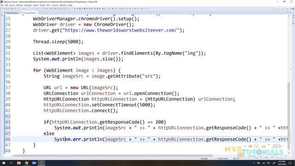This screenshot has width=295, height=166.
Task: Click '(HttpURLConnection)' cast on line 39
Action: click(x=170, y=99)
